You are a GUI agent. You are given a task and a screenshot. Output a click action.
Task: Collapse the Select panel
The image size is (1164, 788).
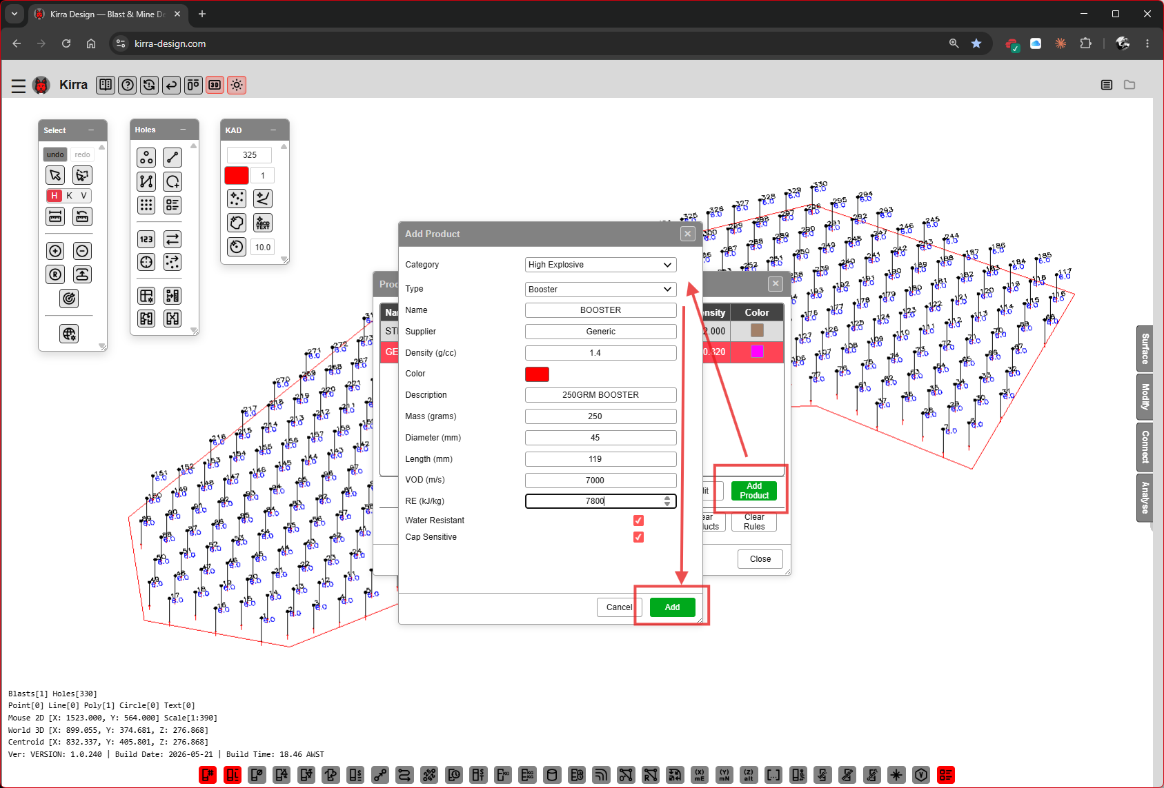click(x=91, y=130)
